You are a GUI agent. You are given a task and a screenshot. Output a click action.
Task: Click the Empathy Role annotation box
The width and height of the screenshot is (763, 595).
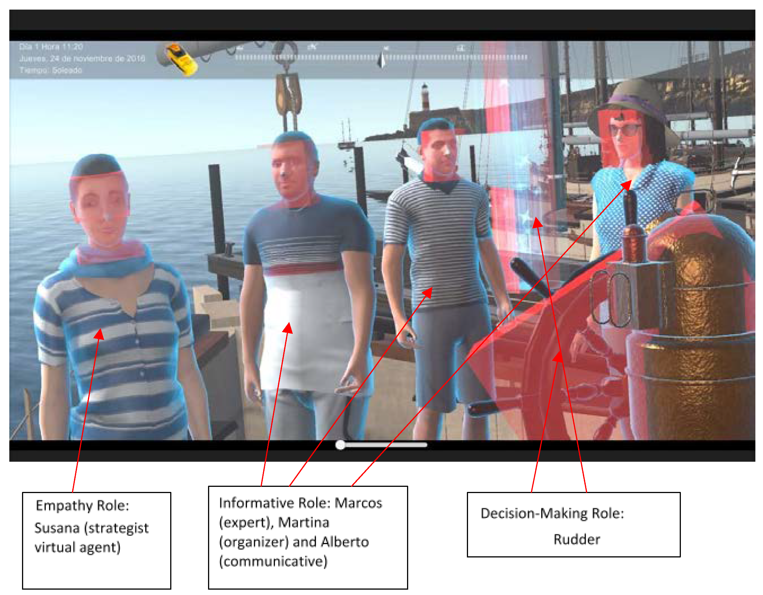click(x=97, y=540)
